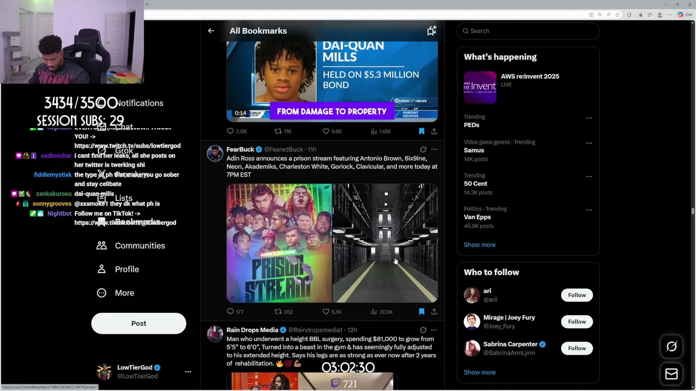Open the LowTierGod account avatar
This screenshot has width=696, height=391.
104,372
